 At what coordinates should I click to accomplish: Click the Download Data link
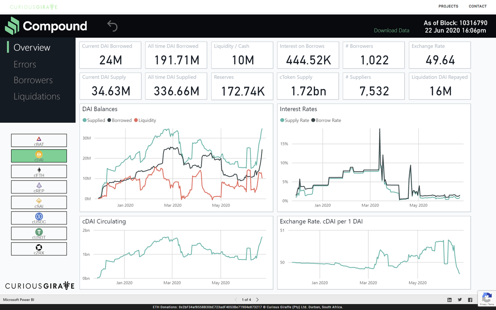[391, 30]
